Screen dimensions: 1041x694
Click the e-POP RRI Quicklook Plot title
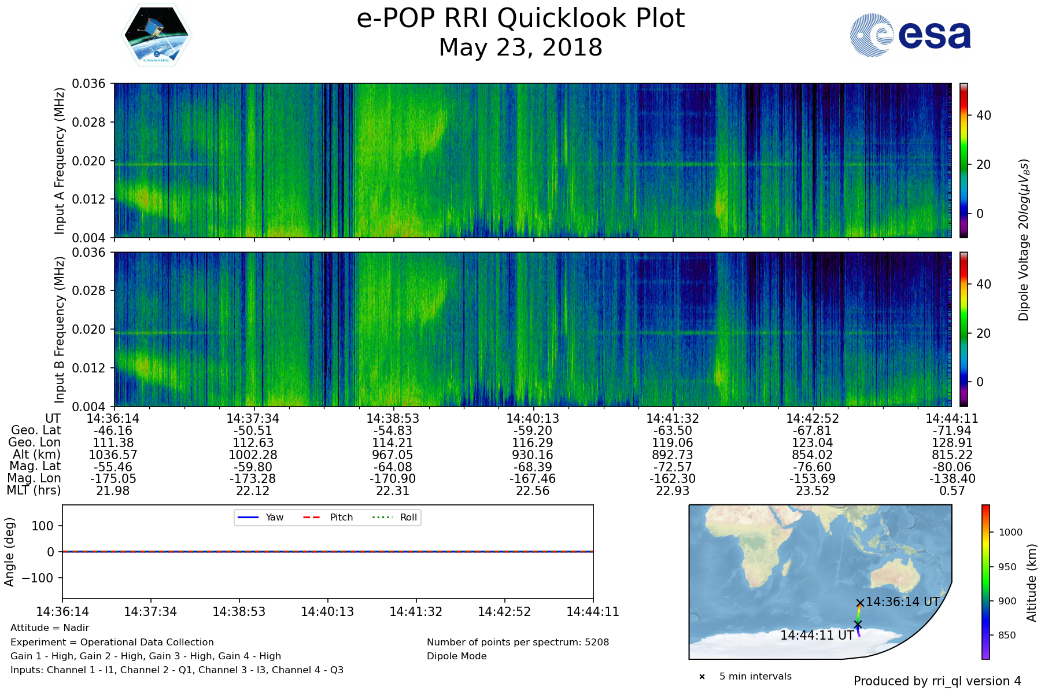tap(520, 19)
